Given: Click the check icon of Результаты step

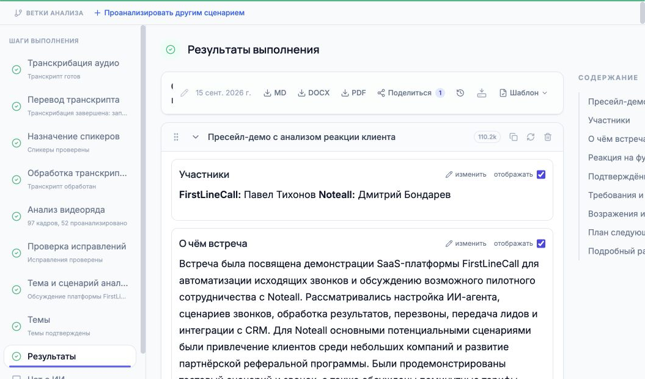Looking at the screenshot, I should click(x=17, y=356).
